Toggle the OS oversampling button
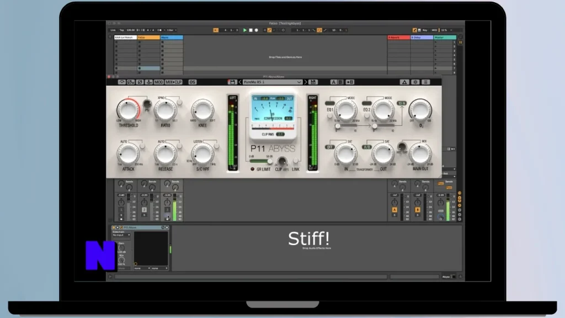The width and height of the screenshot is (565, 318). point(192,82)
